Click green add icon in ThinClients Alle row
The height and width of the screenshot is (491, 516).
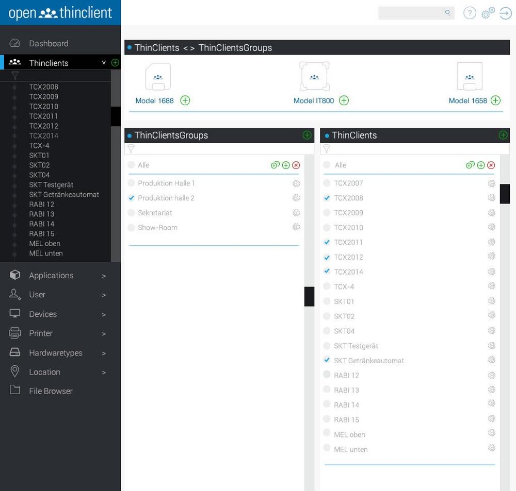481,165
